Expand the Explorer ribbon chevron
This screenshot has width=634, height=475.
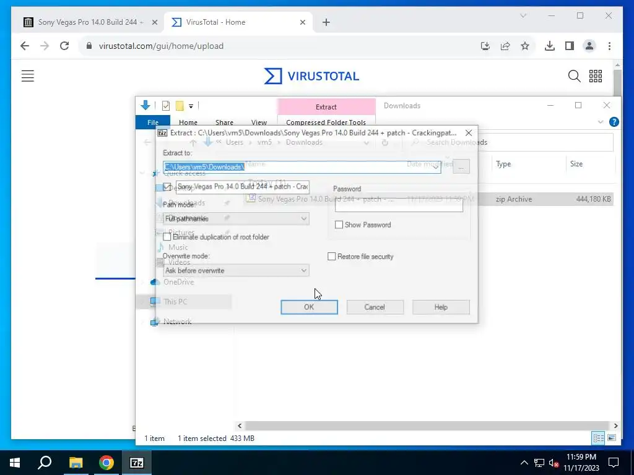click(601, 122)
